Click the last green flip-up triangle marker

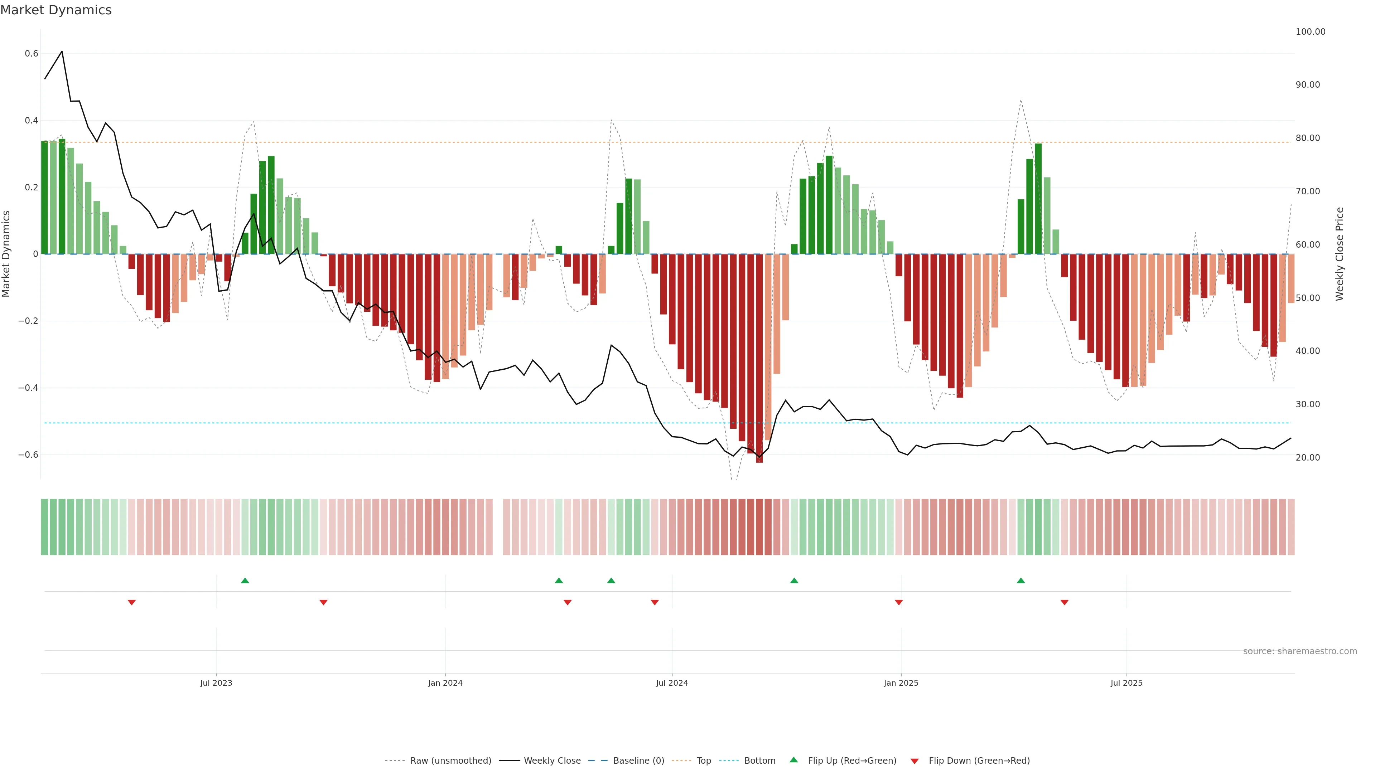click(1021, 580)
